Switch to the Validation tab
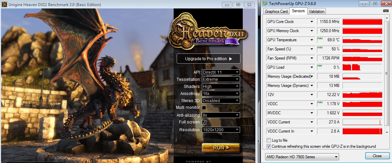This screenshot has height=163, width=392. coord(316,11)
